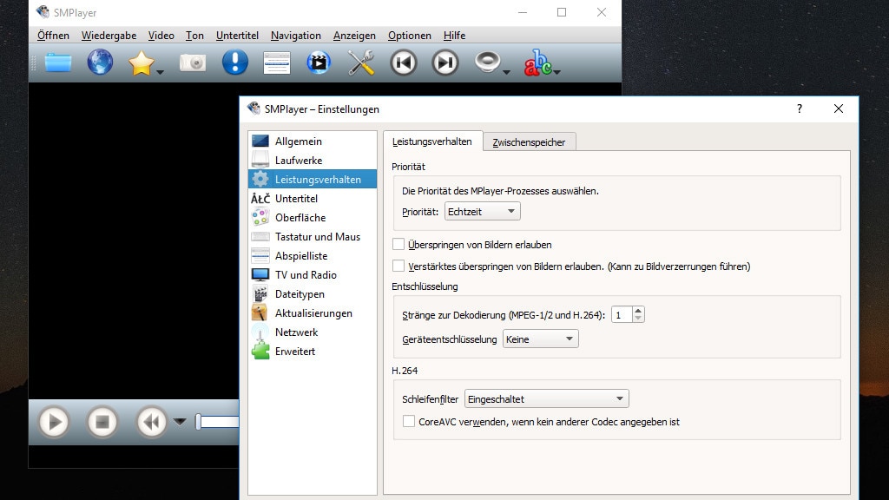The width and height of the screenshot is (889, 500).
Task: Click the abc subtitles toolbar icon
Action: tap(537, 62)
